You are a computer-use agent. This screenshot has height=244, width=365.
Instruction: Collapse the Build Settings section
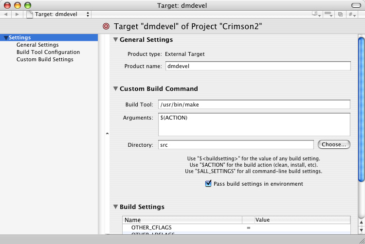[x=116, y=207]
